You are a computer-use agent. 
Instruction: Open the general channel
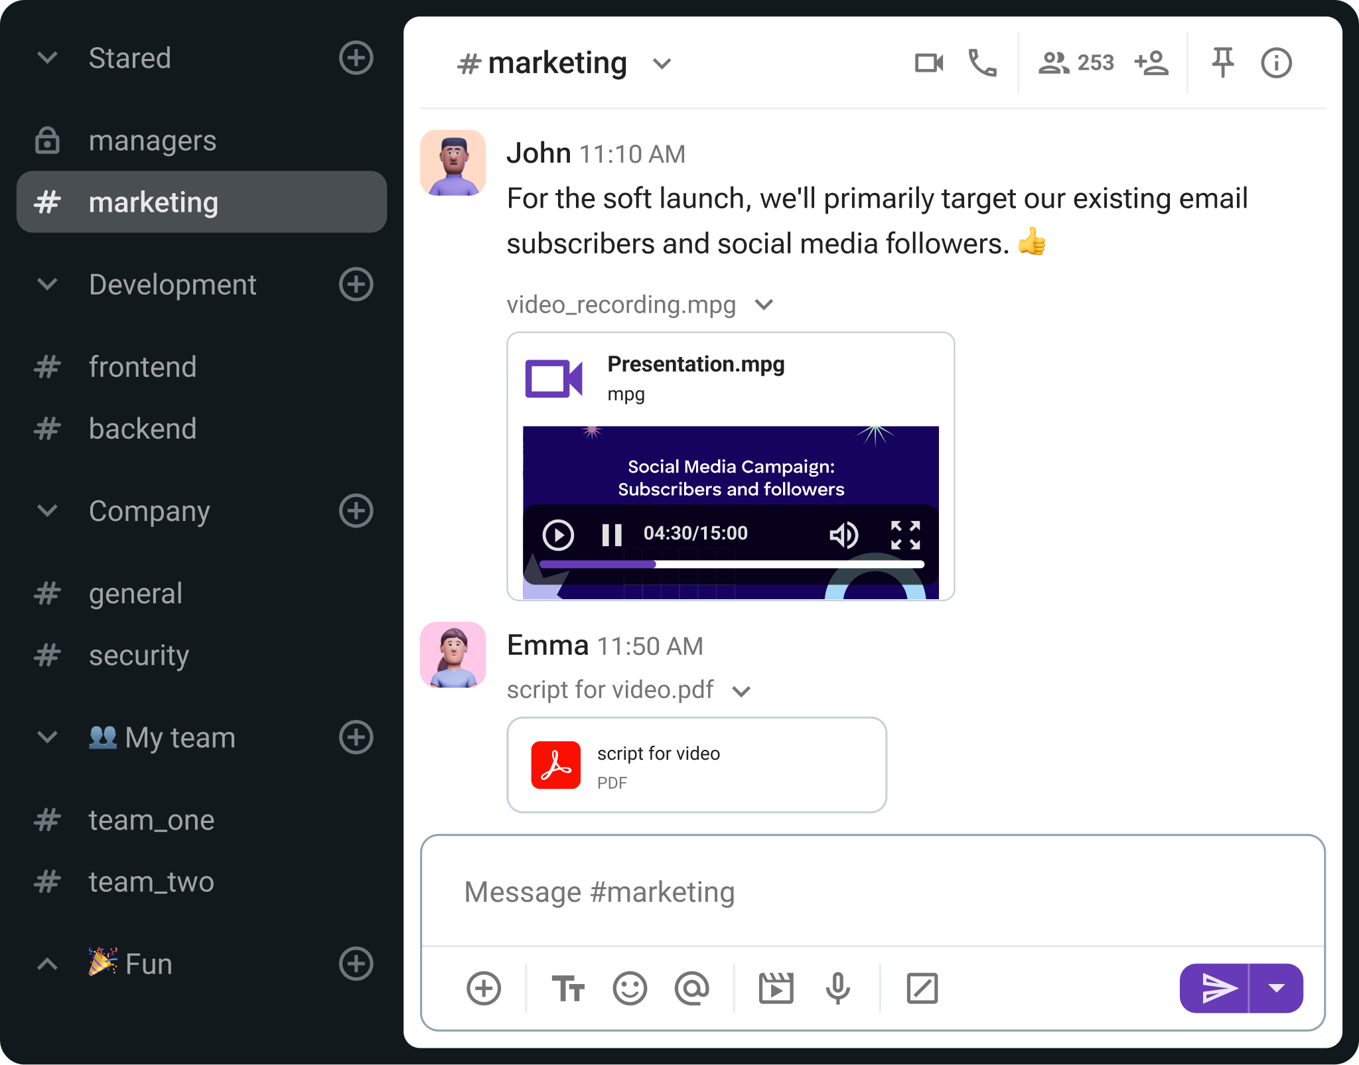pyautogui.click(x=202, y=593)
